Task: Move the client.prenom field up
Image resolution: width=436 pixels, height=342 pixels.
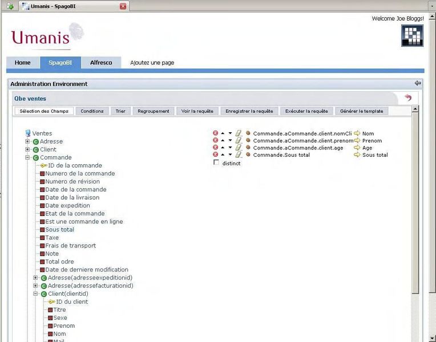Action: click(x=223, y=140)
